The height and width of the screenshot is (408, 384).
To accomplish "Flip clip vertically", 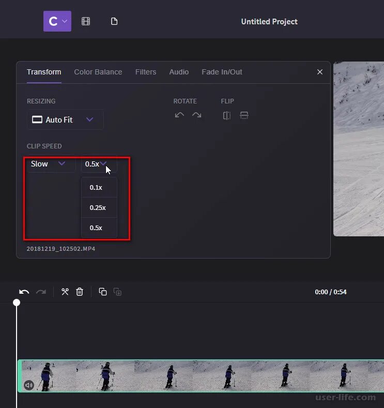I will click(x=244, y=115).
